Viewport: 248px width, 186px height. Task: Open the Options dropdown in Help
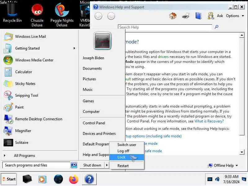[x=235, y=16]
